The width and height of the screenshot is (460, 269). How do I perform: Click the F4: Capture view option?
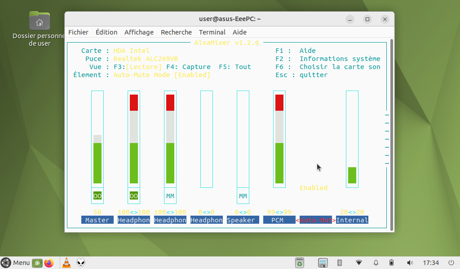pos(188,67)
